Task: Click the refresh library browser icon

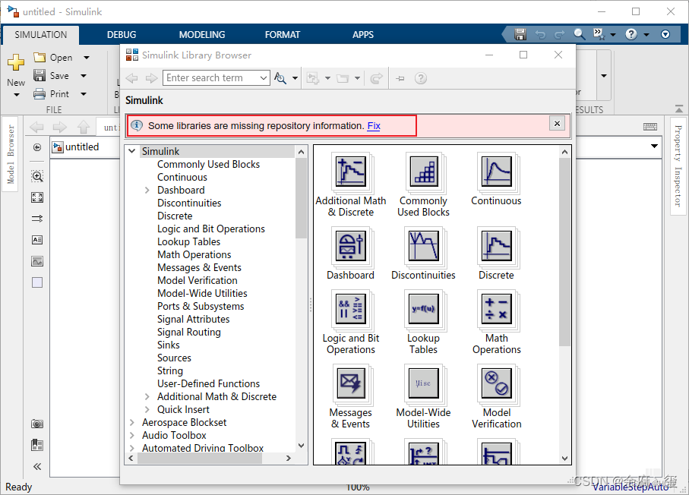Action: pyautogui.click(x=376, y=79)
